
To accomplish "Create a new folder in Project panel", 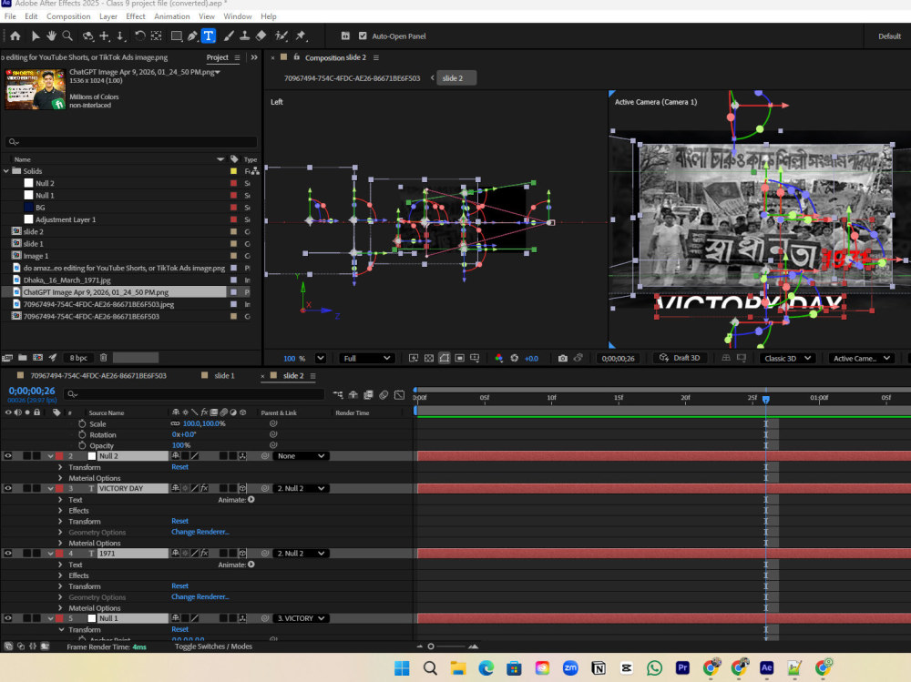I will coord(23,358).
